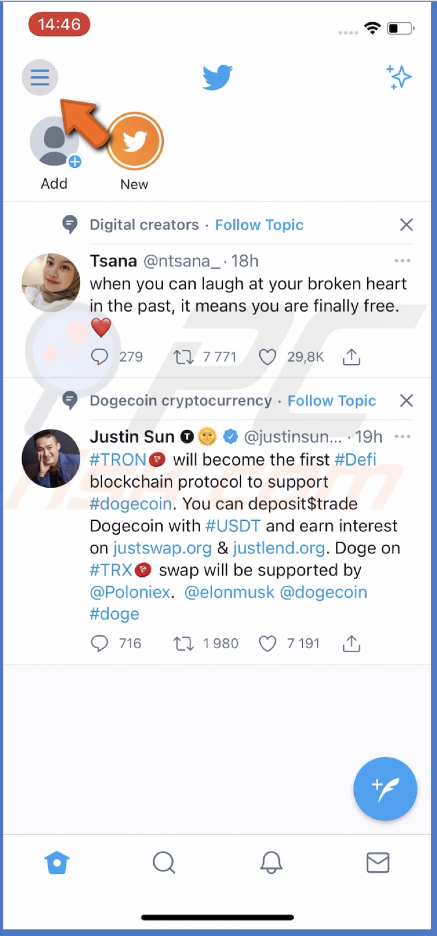This screenshot has width=437, height=936.
Task: Select the New account avatar
Action: click(134, 141)
